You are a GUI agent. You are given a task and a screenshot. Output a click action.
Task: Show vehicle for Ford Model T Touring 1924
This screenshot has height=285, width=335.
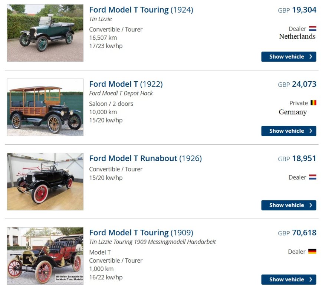coord(289,57)
